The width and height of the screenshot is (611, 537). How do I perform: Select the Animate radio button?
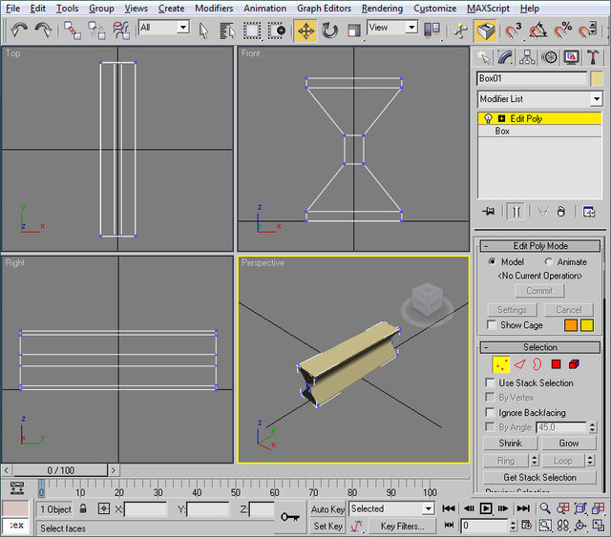(549, 261)
